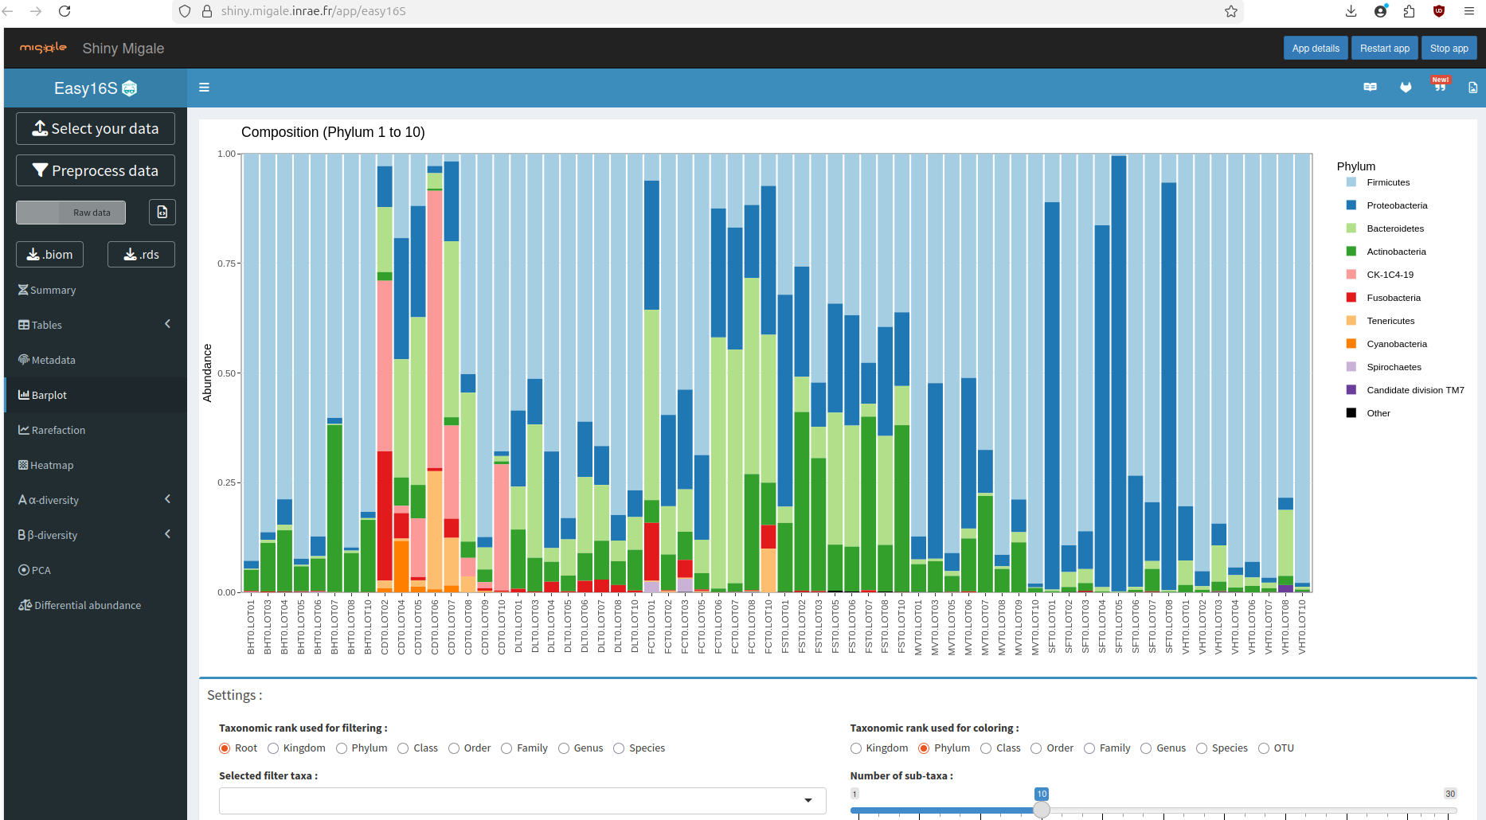The height and width of the screenshot is (820, 1486).
Task: Download the .biom file
Action: pos(50,255)
